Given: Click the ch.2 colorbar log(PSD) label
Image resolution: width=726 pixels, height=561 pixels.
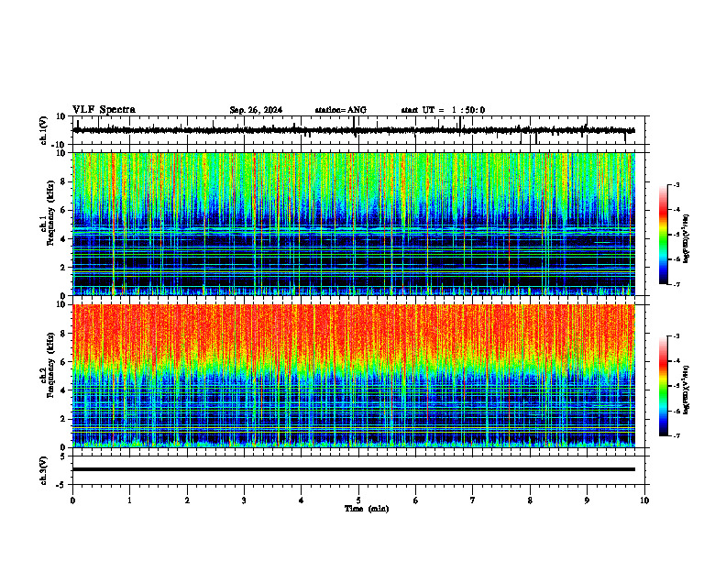Looking at the screenshot, I should coord(687,390).
